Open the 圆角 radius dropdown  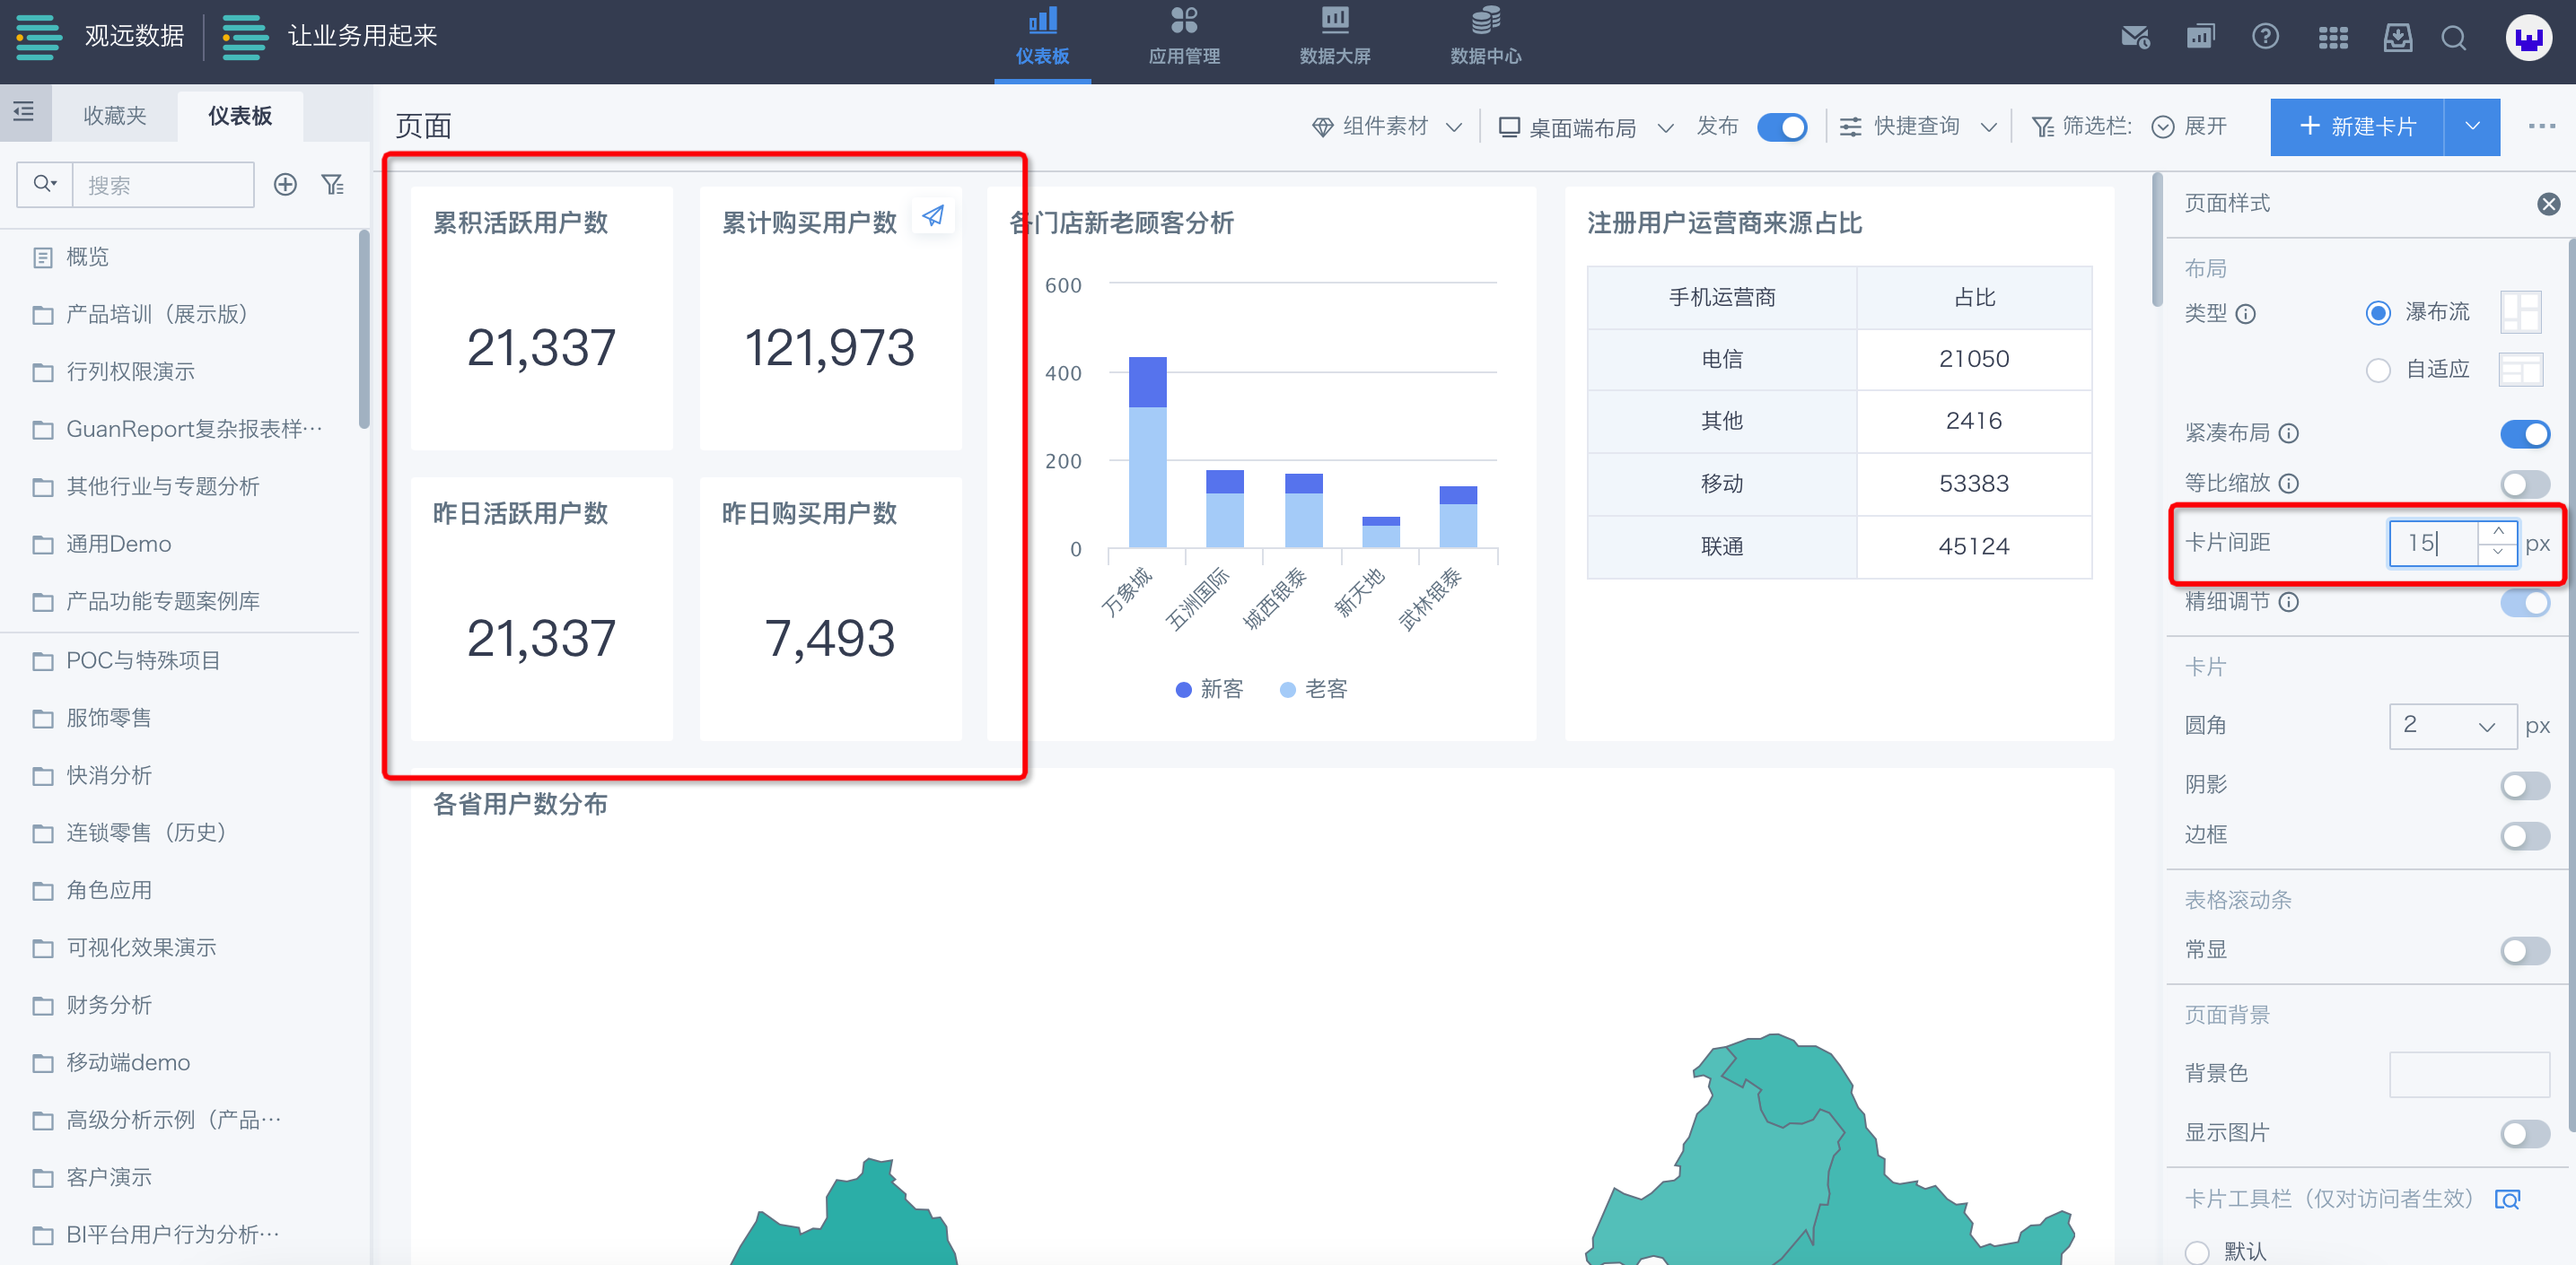[2452, 726]
